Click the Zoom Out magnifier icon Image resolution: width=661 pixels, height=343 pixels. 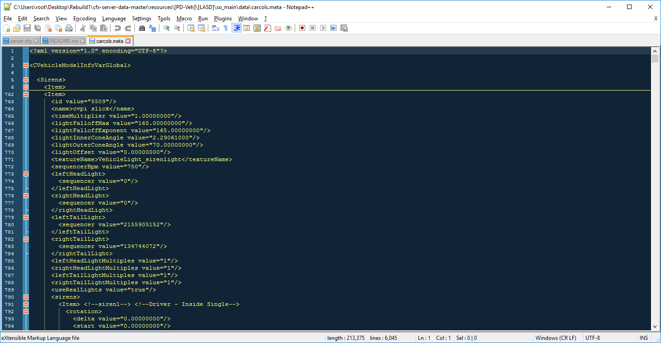(177, 28)
